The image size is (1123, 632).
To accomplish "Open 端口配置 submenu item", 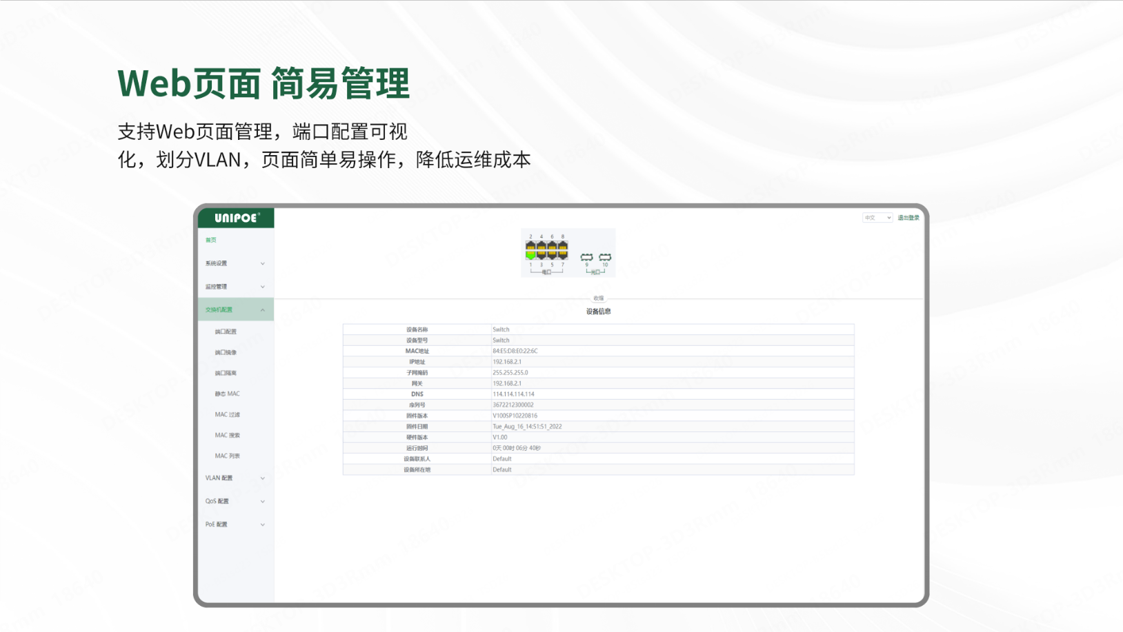I will click(x=226, y=332).
